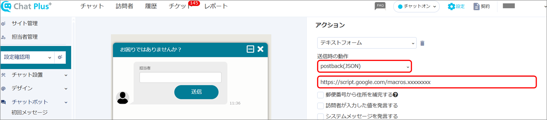547x120 pixels.
Task: Click the 送信 button in chat preview
Action: pyautogui.click(x=196, y=92)
